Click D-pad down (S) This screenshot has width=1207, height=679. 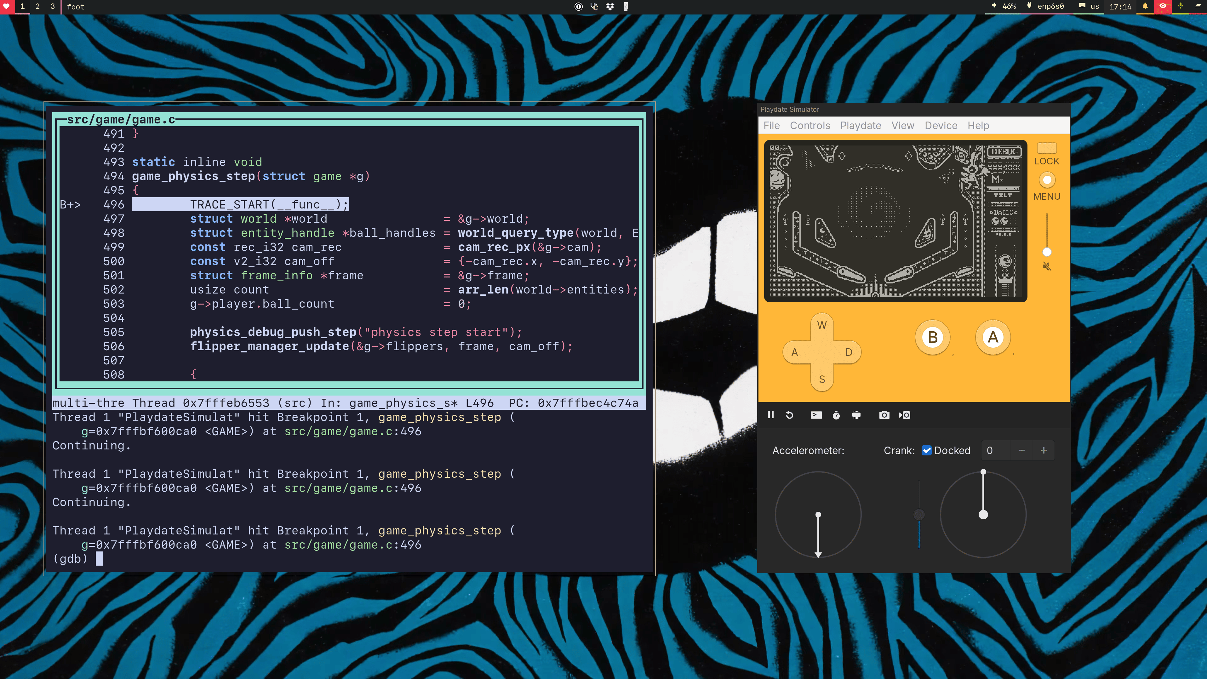click(822, 379)
